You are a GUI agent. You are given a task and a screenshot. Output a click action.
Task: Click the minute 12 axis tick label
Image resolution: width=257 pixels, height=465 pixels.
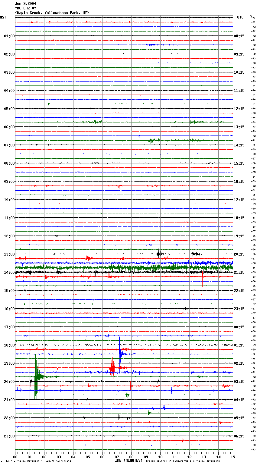[189, 457]
